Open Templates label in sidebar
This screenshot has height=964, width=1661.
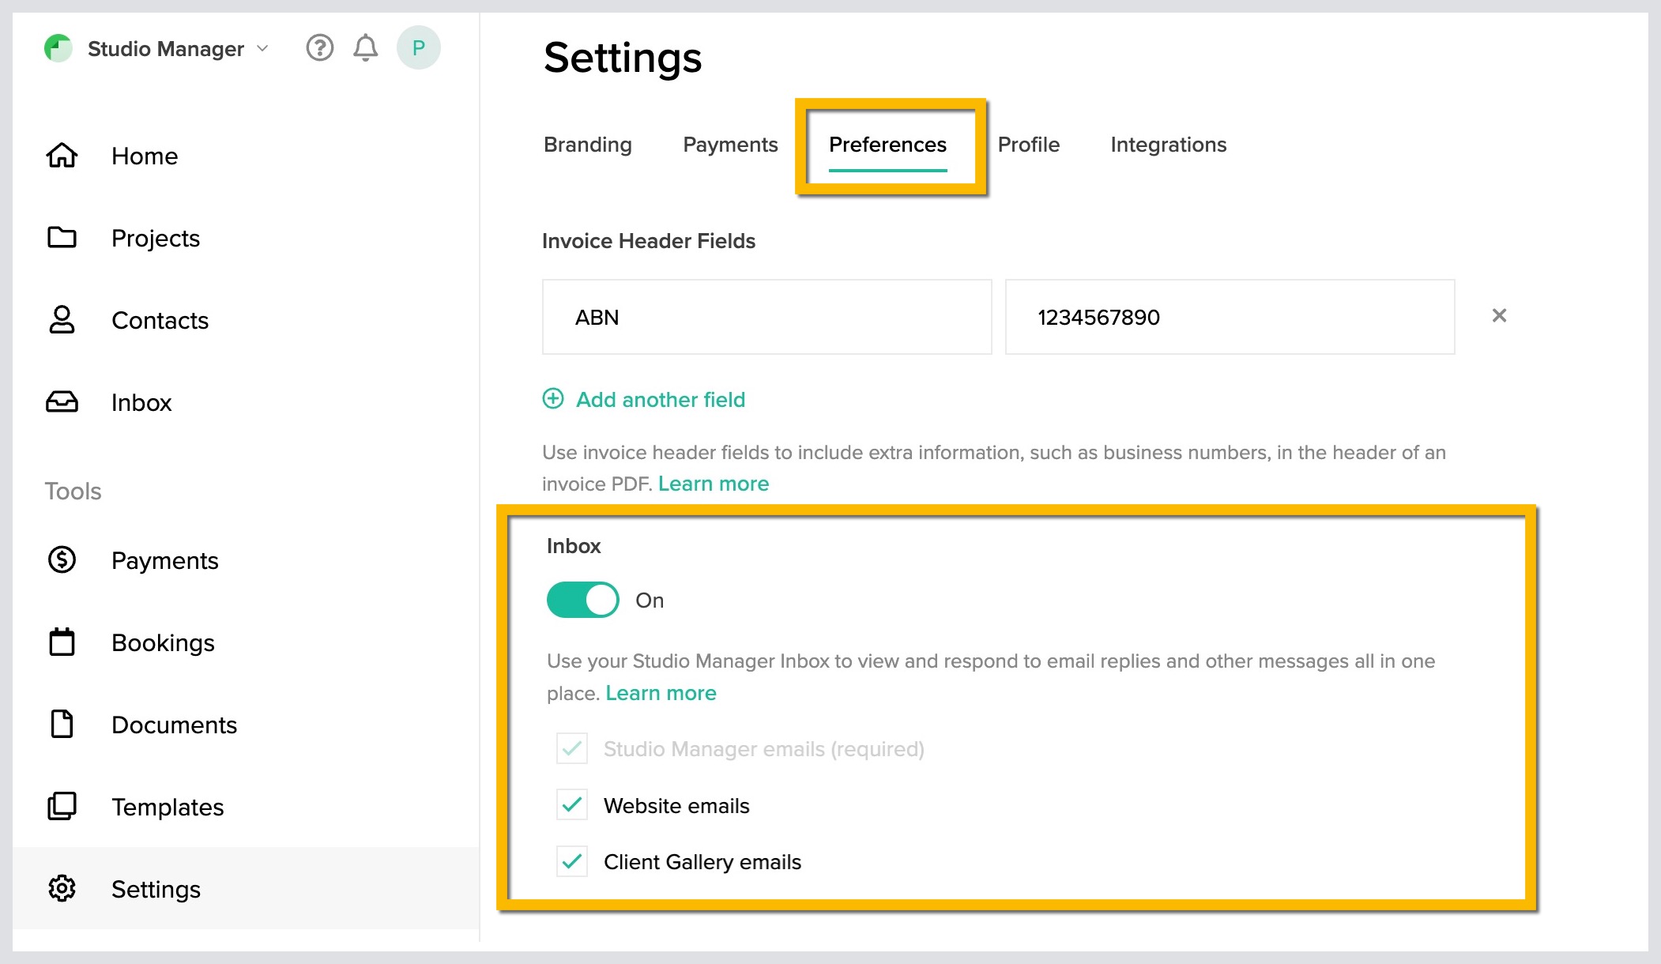tap(168, 808)
